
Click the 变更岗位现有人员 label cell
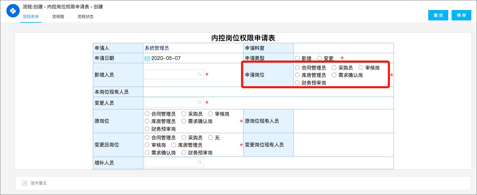269,145
